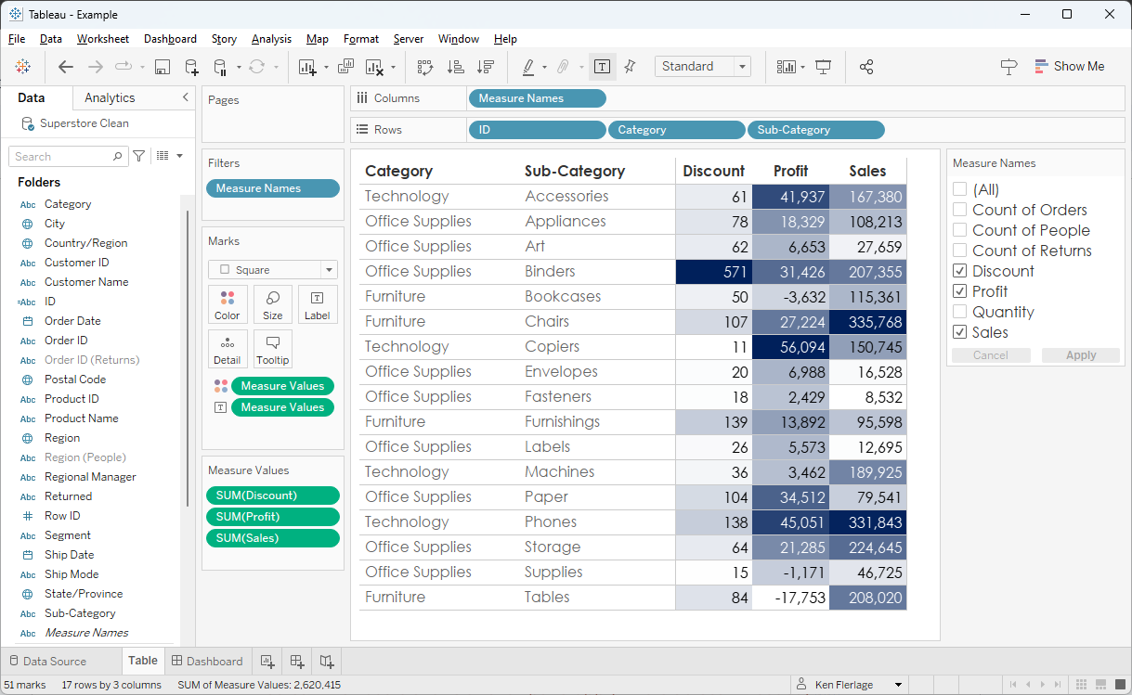This screenshot has height=695, width=1132.
Task: Check the Count of People checkbox
Action: click(960, 230)
